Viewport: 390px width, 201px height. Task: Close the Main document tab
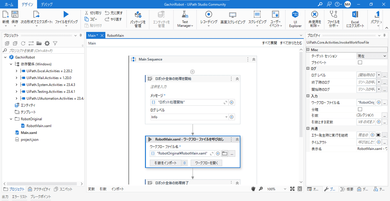pos(102,35)
